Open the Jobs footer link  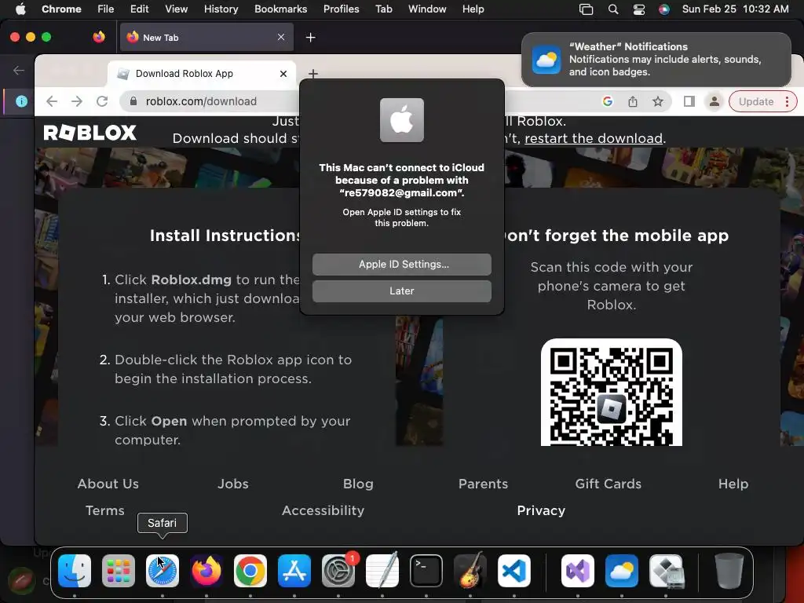pyautogui.click(x=232, y=484)
